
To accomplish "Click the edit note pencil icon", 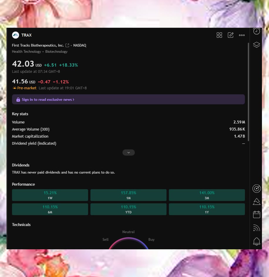I will [231, 35].
